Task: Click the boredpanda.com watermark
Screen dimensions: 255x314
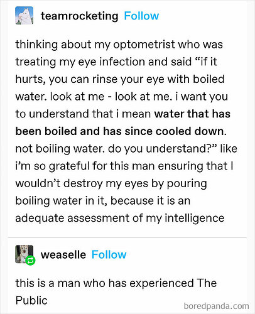Action: pyautogui.click(x=217, y=306)
